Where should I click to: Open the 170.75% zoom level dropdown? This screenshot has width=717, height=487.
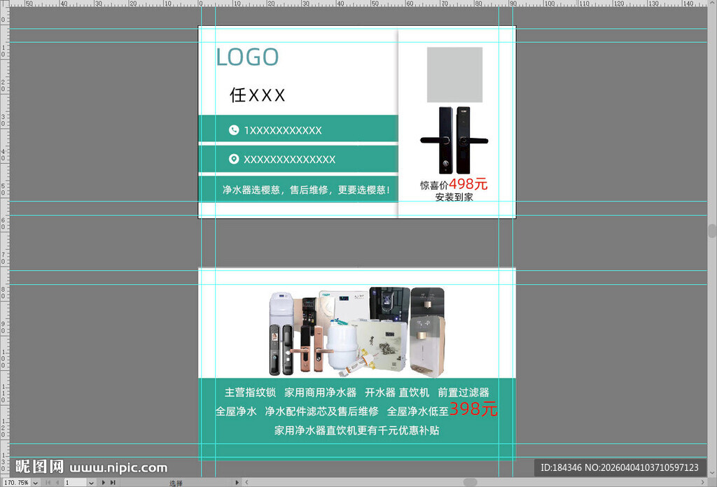coord(35,482)
